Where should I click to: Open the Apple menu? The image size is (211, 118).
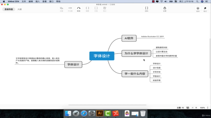(4, 1)
